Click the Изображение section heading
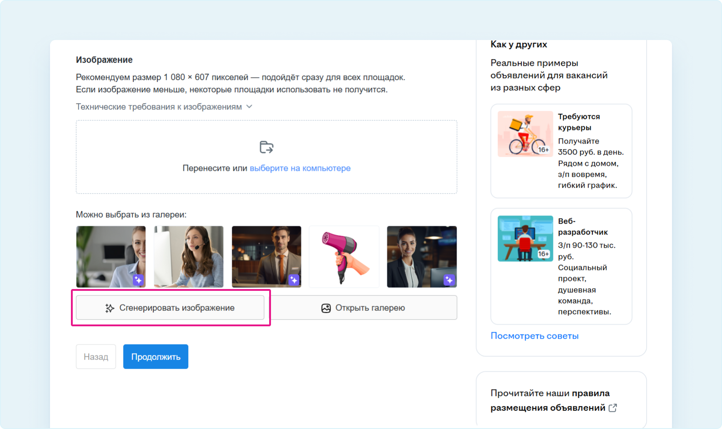The width and height of the screenshot is (722, 429). (x=104, y=60)
